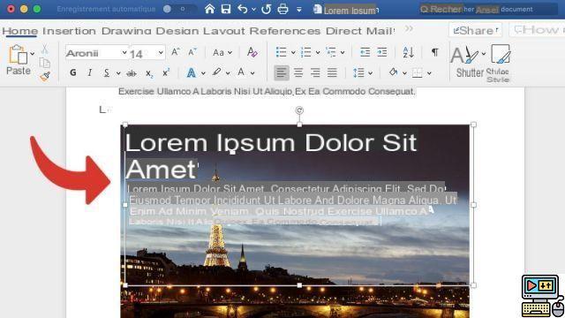Click the Home icon in title bar

209,9
